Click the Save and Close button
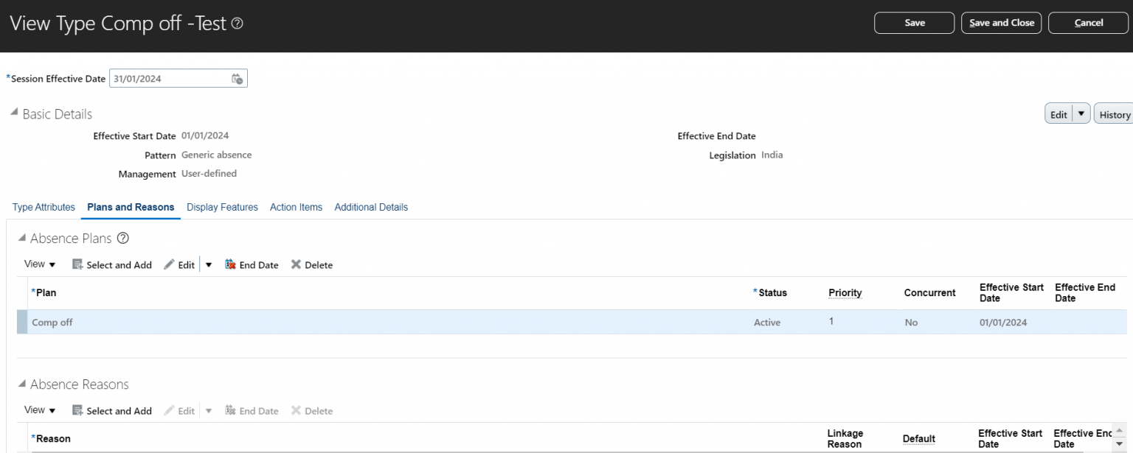Image resolution: width=1133 pixels, height=453 pixels. coord(1001,22)
